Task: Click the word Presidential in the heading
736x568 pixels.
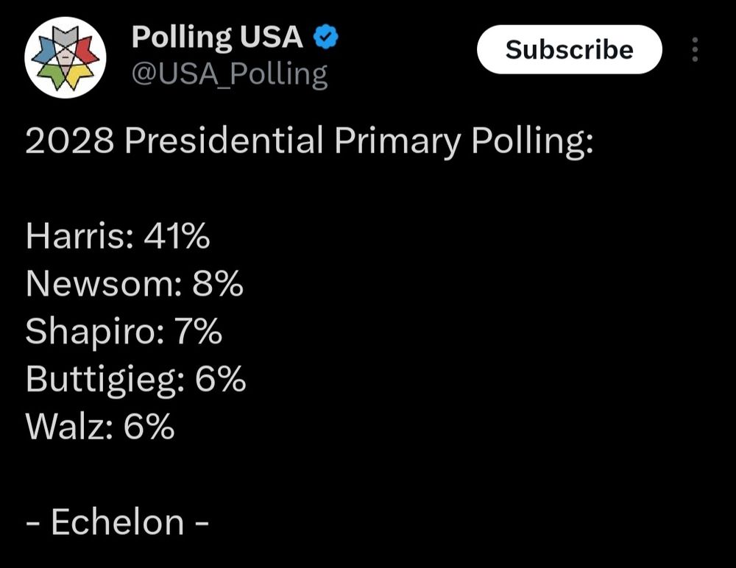Action: [224, 141]
